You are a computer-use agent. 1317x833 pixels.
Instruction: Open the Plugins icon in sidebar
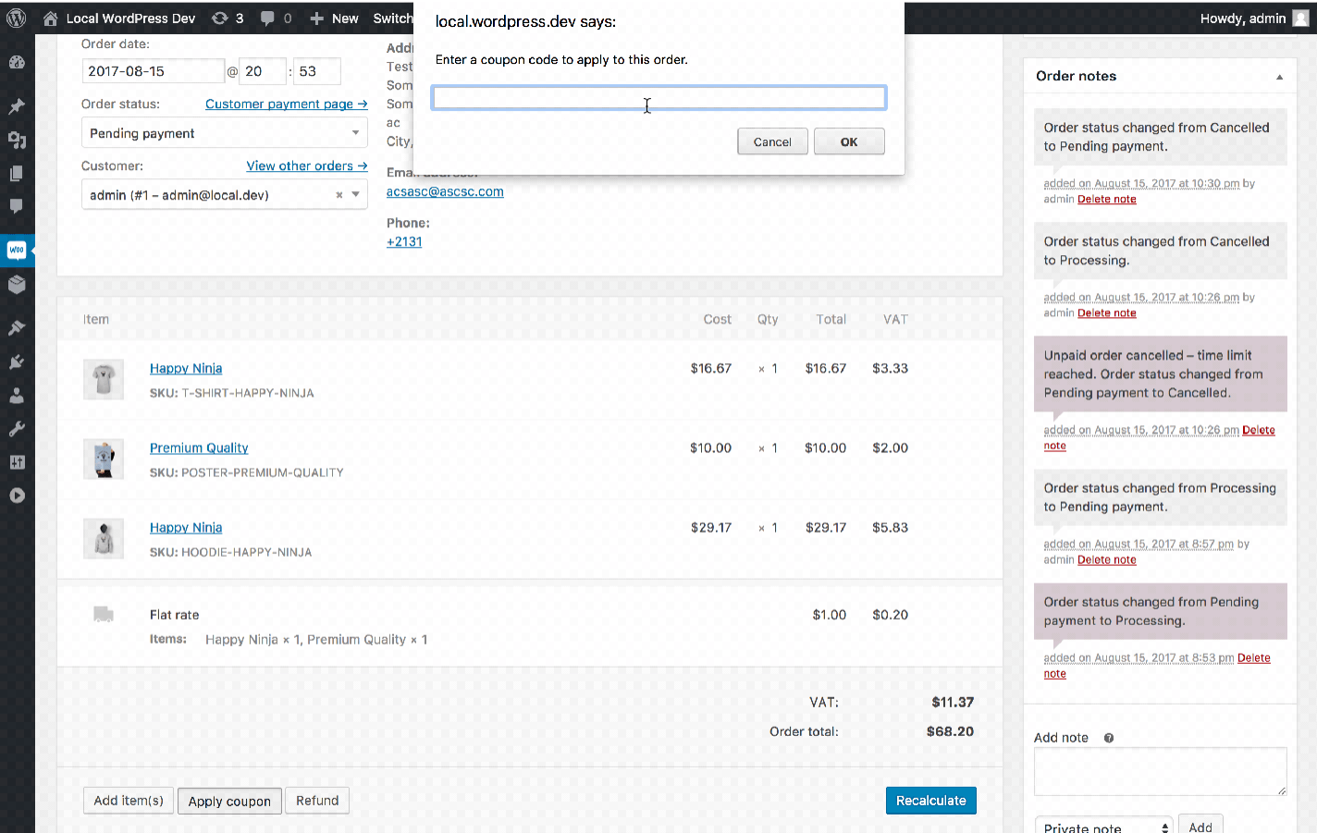point(17,361)
